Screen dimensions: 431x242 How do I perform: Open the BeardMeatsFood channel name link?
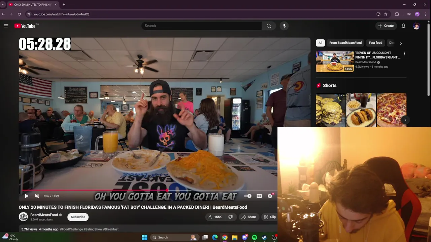click(x=44, y=215)
